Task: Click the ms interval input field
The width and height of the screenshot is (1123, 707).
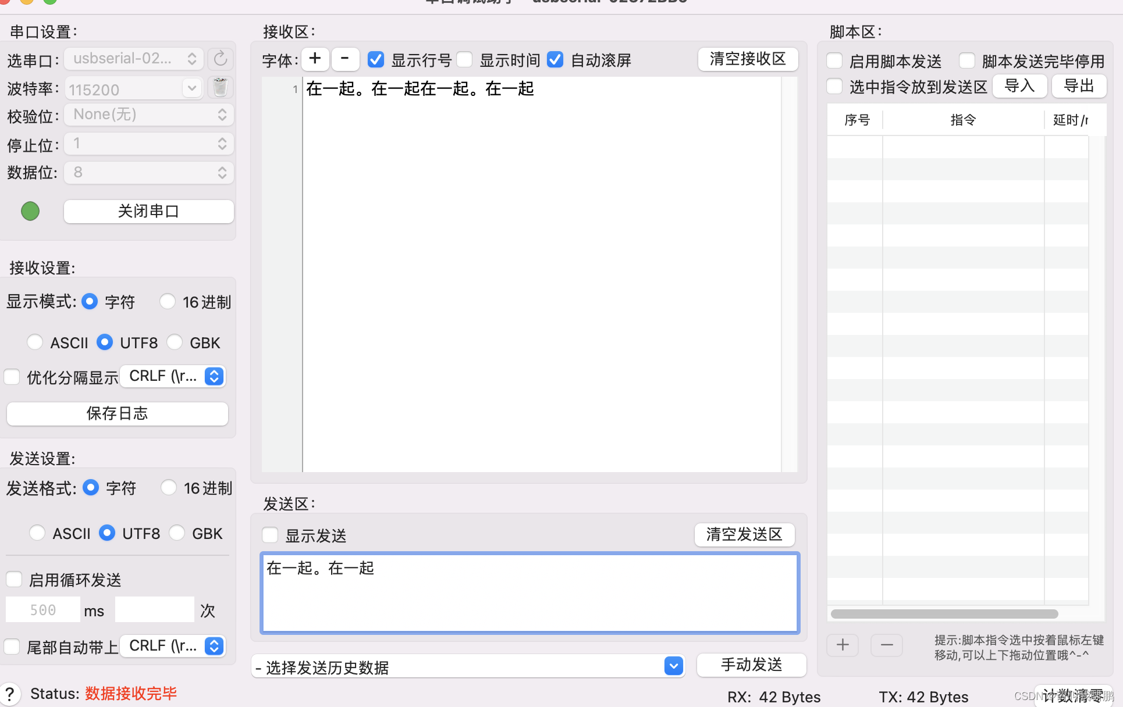Action: tap(43, 609)
